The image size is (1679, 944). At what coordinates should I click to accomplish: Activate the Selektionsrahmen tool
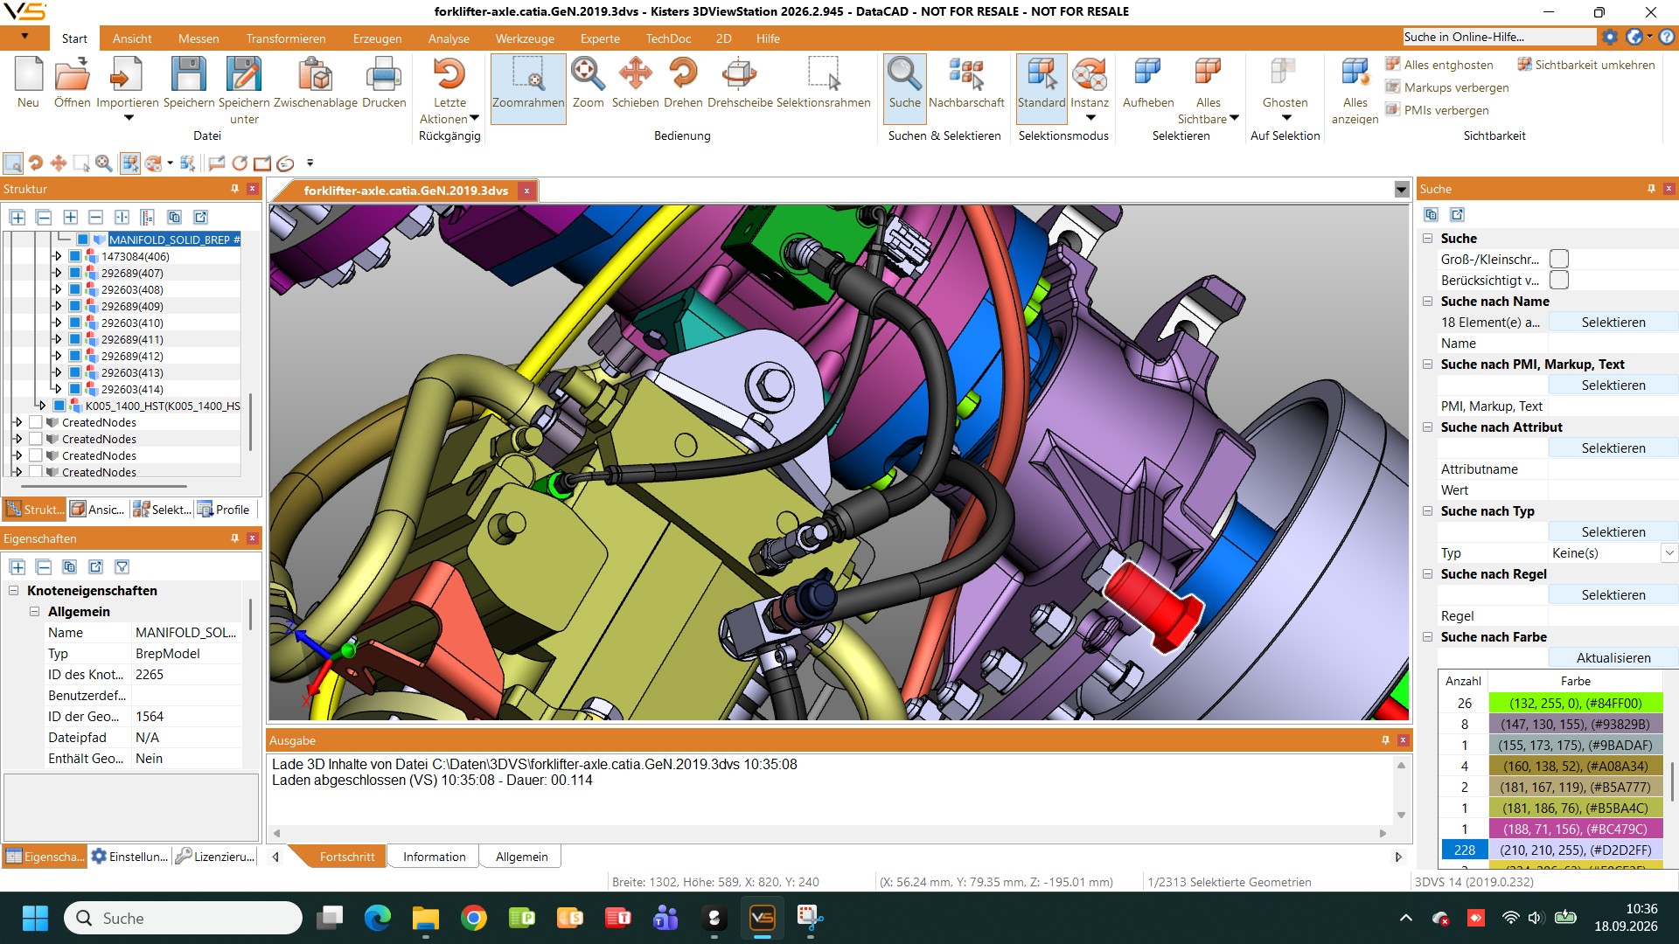[x=824, y=85]
